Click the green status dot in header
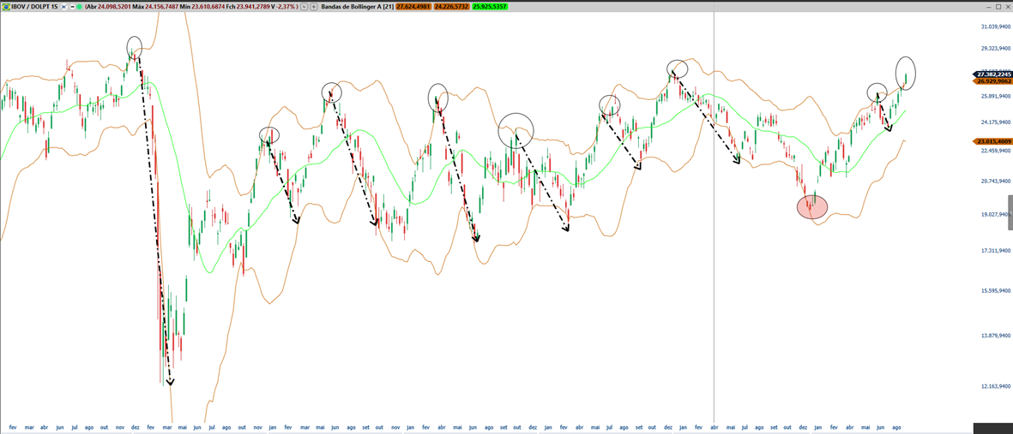Viewport: 1013px width, 434px height. click(x=80, y=7)
